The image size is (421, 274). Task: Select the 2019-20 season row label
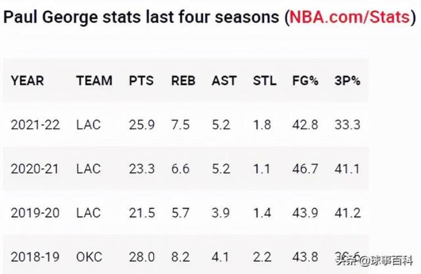(35, 213)
